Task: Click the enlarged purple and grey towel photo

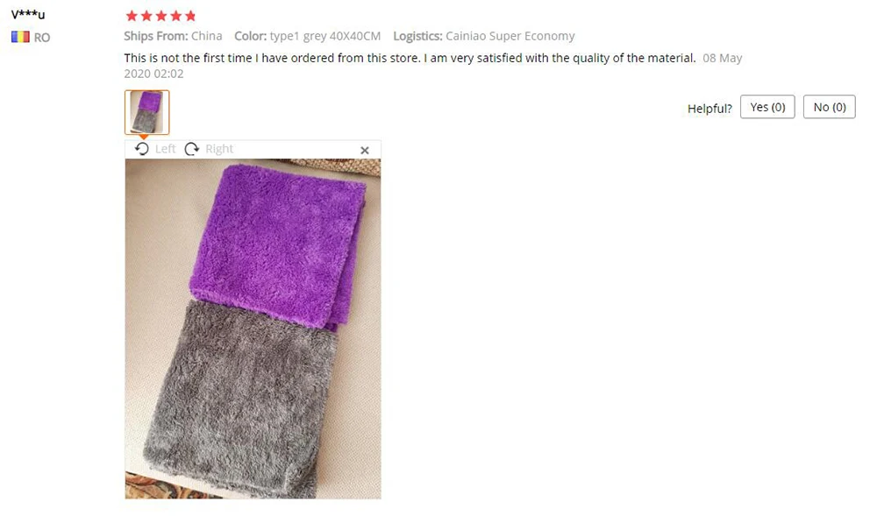Action: 253,329
